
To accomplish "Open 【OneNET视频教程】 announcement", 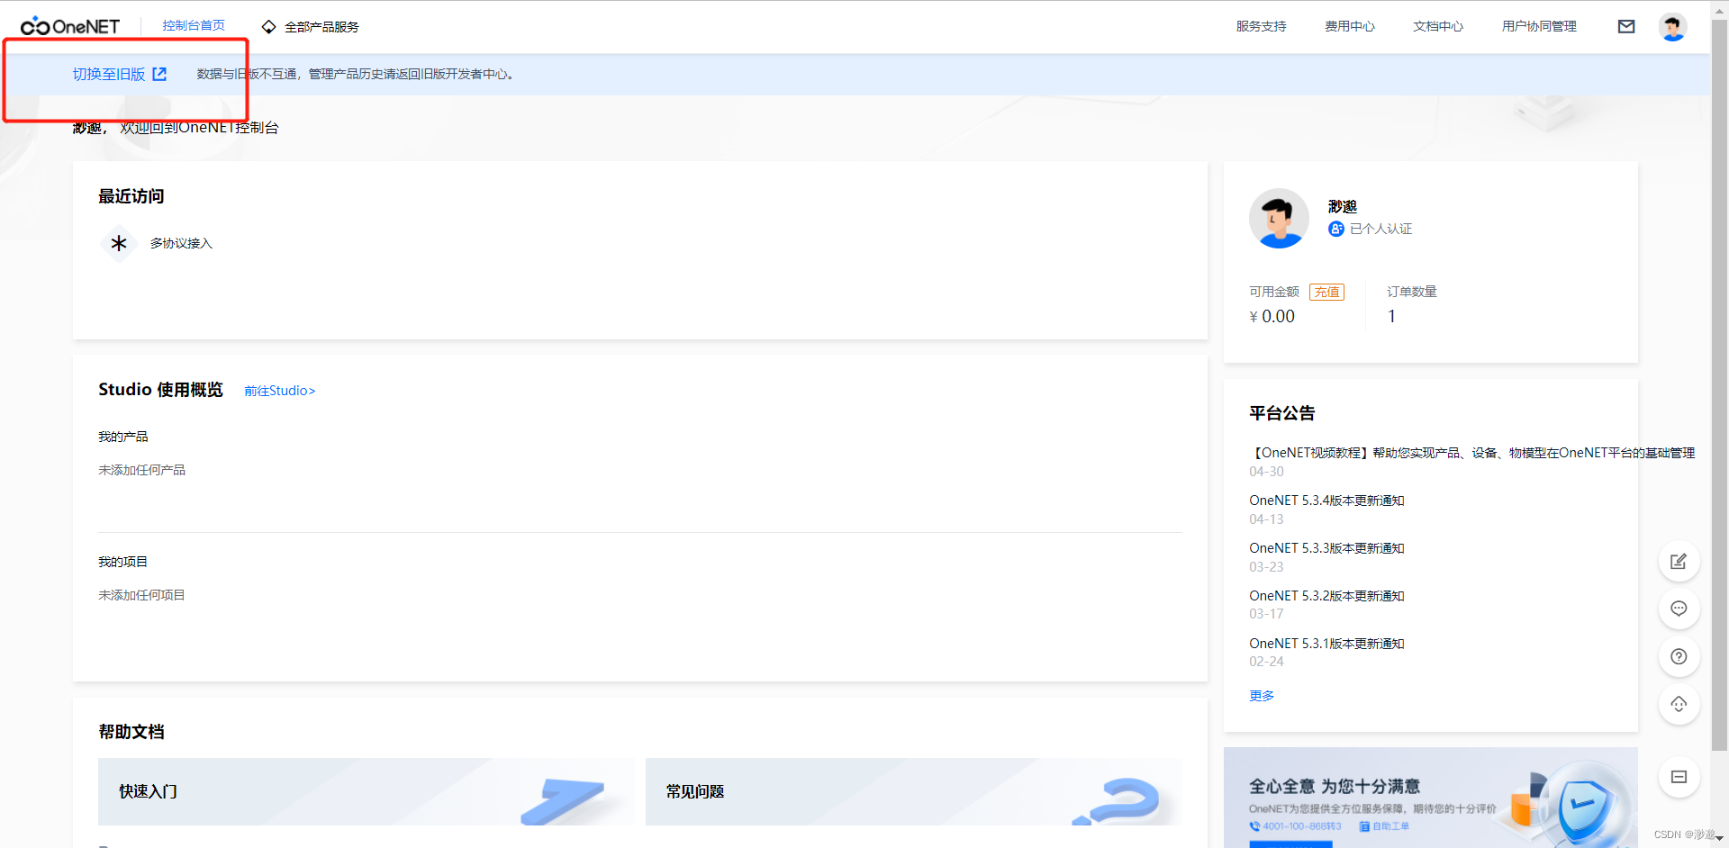I will [x=1472, y=453].
